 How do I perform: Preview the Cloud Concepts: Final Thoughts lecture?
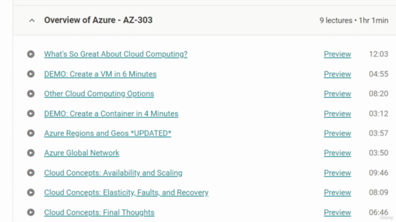point(337,212)
